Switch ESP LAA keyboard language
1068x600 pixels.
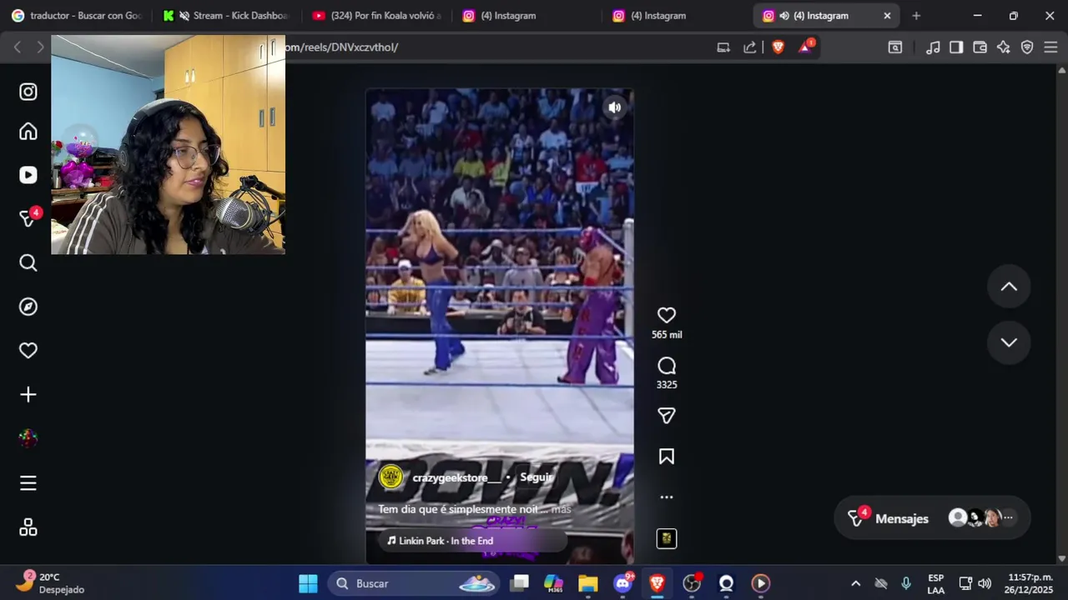pyautogui.click(x=936, y=583)
